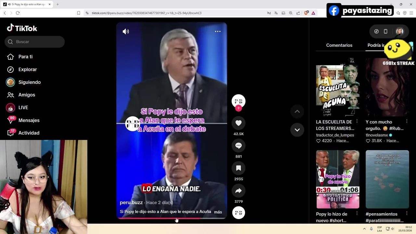416x234 pixels.
Task: Open the TikTok app/coins icon in top pill
Action: [x=376, y=32]
